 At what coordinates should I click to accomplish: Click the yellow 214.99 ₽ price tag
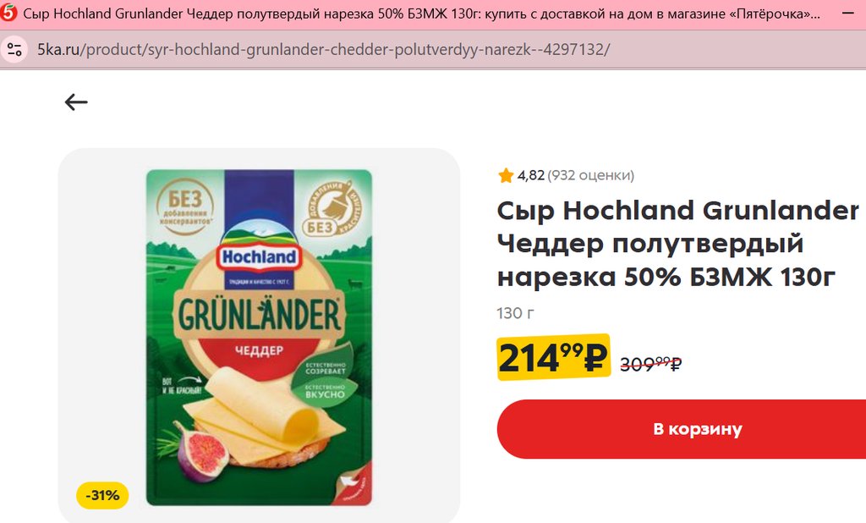coord(553,357)
